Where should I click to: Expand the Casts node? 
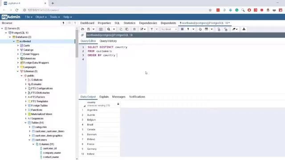(18, 45)
